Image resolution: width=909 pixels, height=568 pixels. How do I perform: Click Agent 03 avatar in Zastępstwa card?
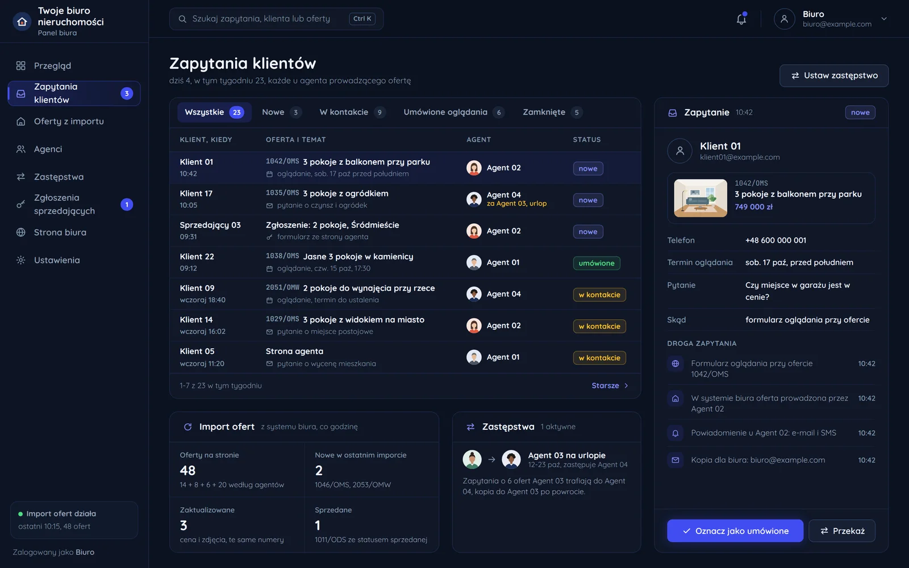(x=472, y=460)
